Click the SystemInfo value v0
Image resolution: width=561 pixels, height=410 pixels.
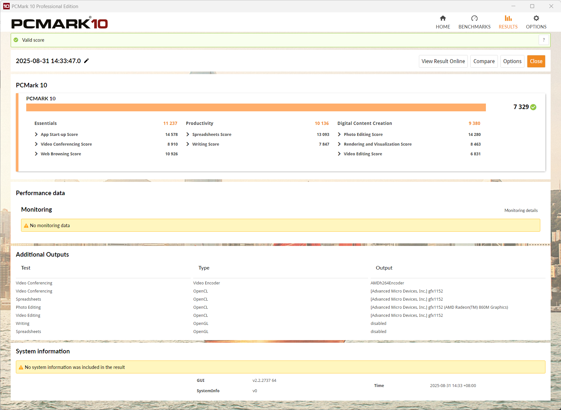255,391
